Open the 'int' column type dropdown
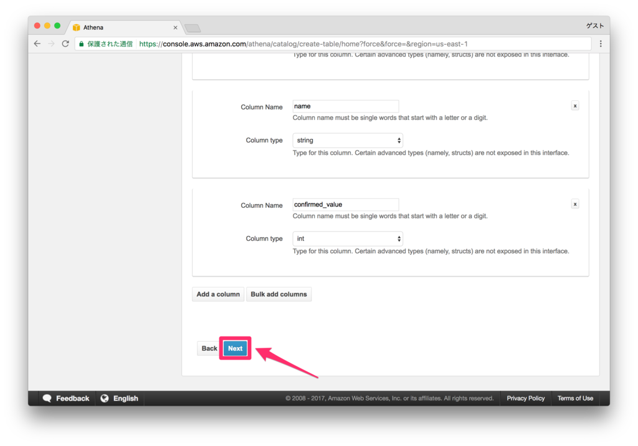 coord(348,239)
